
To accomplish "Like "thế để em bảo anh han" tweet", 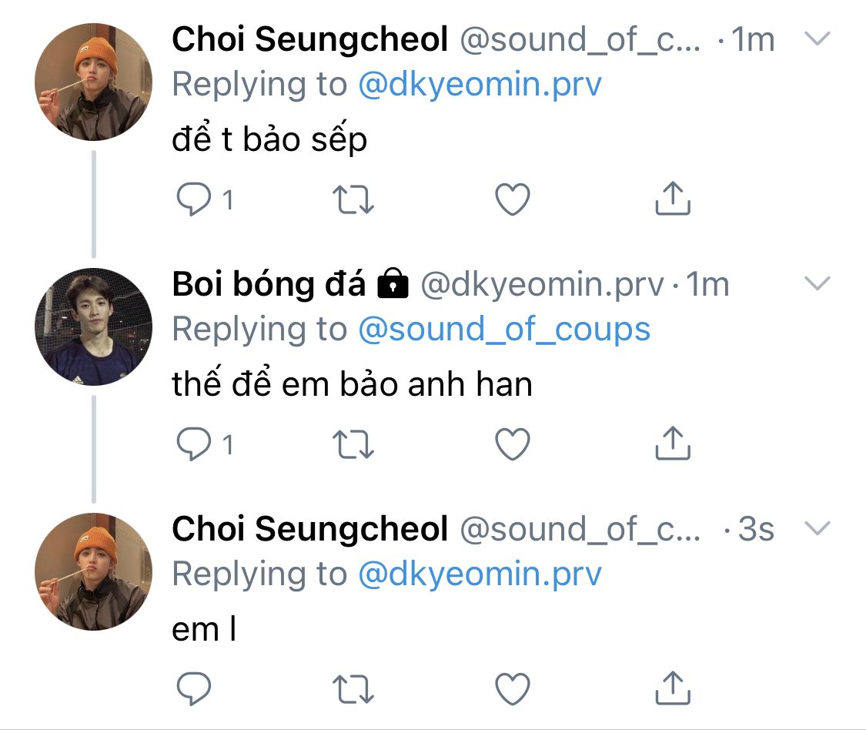I will click(512, 444).
